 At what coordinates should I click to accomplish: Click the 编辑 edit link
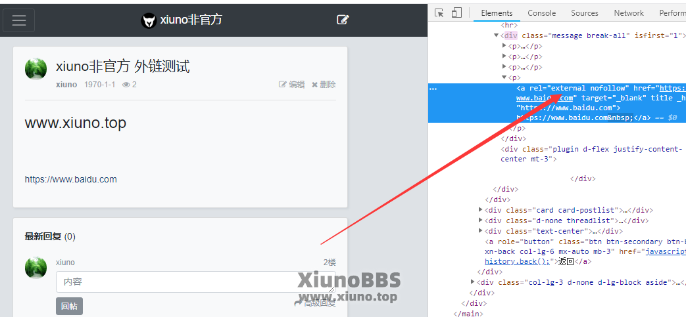tap(292, 85)
